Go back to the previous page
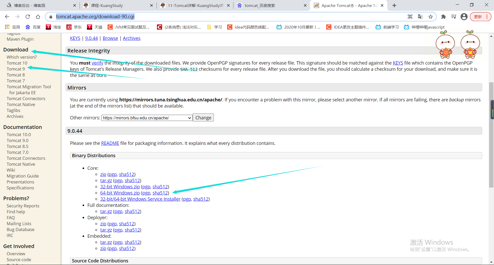Screen dimensions: 494x265 click(x=7, y=17)
